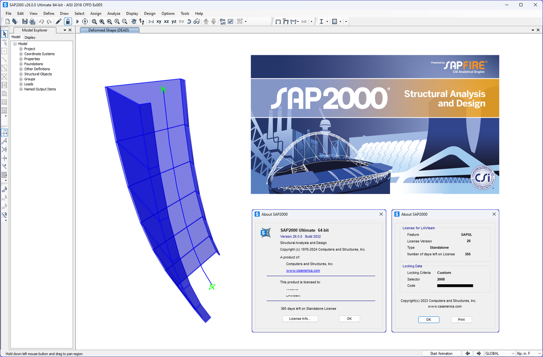
Task: Switch to the Display tab in Model Explorer
Action: pos(30,37)
